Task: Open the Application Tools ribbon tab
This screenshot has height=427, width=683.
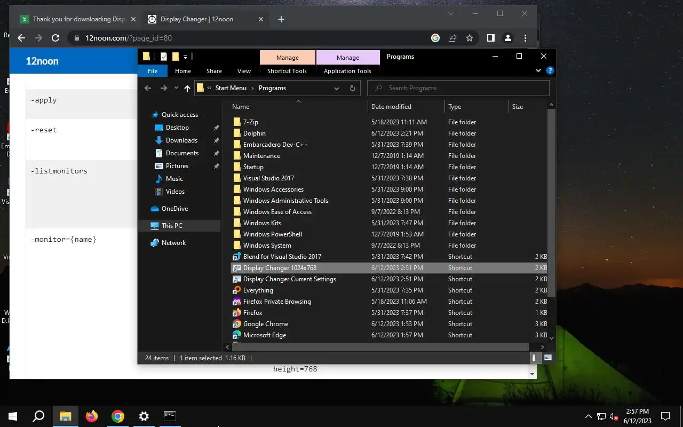Action: pos(347,71)
